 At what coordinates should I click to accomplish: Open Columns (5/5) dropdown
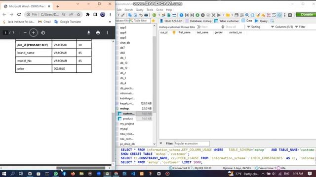click(282, 27)
